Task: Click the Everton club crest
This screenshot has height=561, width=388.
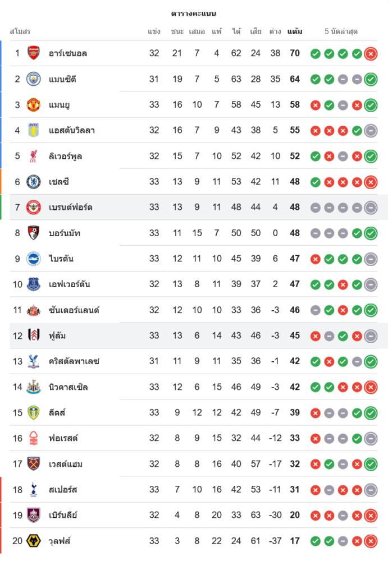Action: pos(34,284)
